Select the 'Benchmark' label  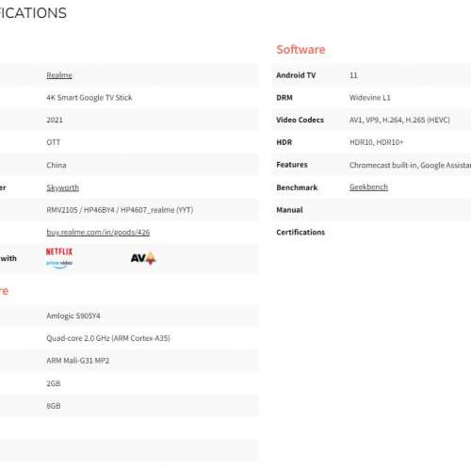click(297, 187)
